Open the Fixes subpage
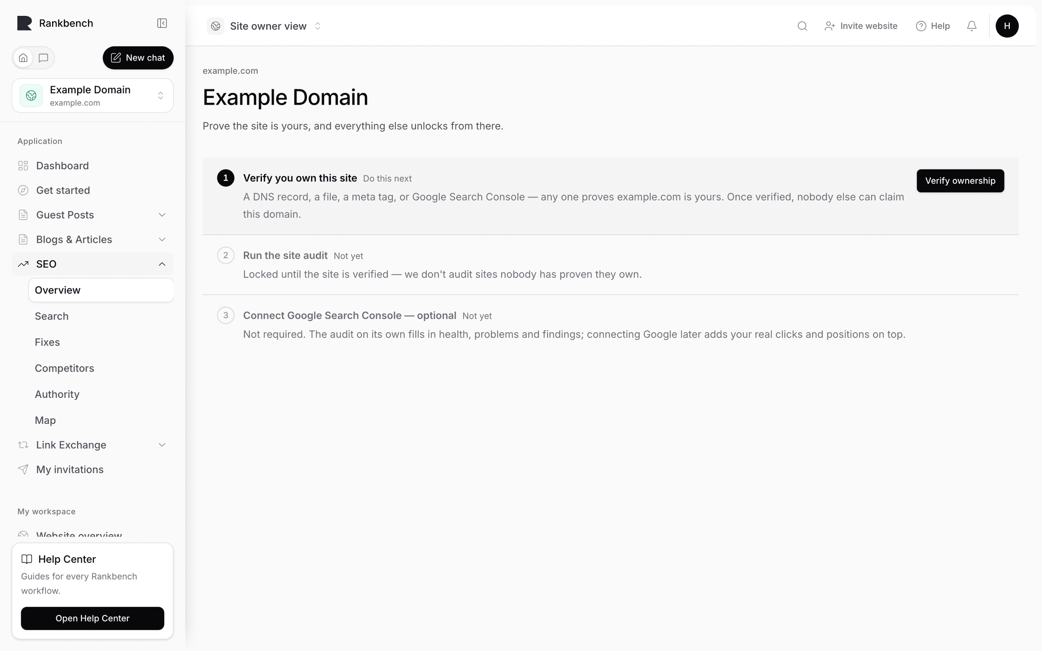Viewport: 1042px width, 651px height. [101, 342]
